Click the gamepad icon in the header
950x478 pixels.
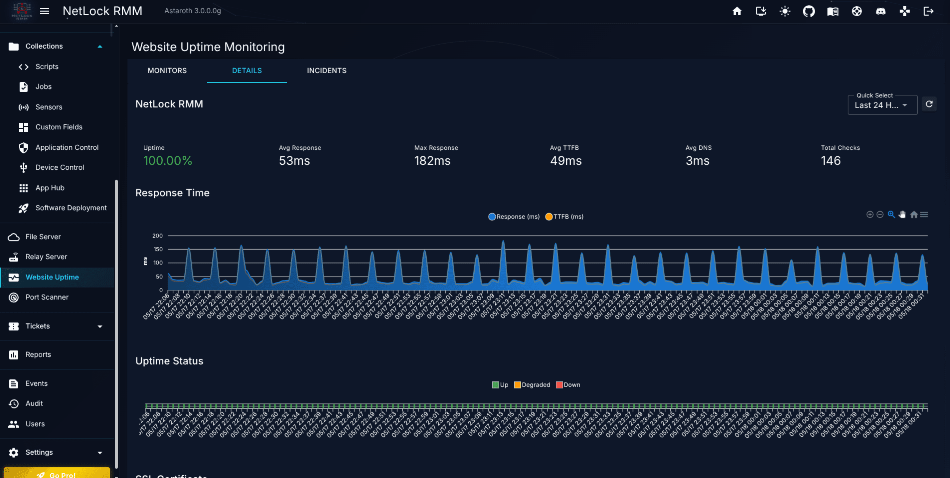[905, 11]
